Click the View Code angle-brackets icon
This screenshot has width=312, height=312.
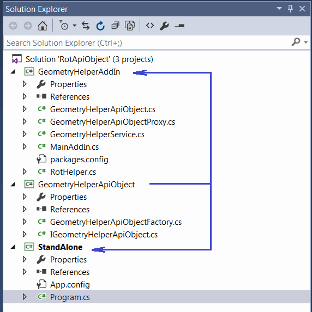click(x=150, y=26)
